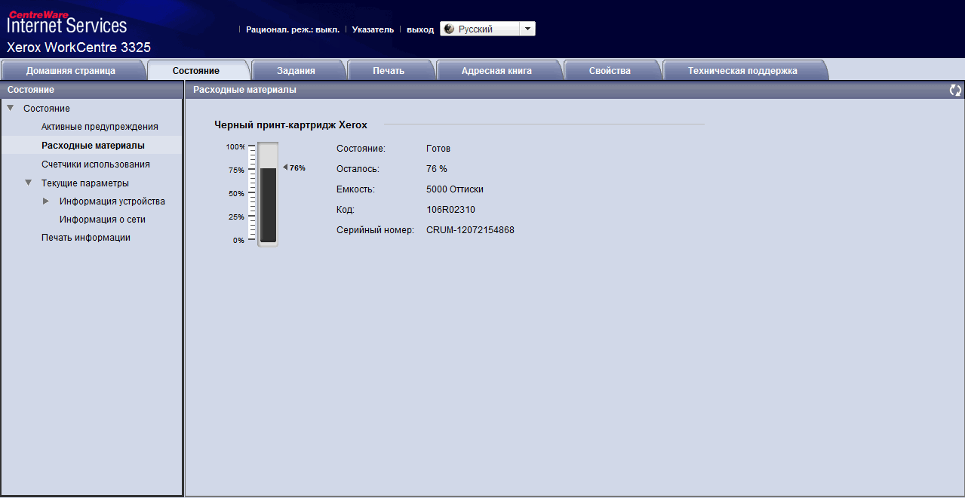Select Состояние root tree item

(47, 109)
